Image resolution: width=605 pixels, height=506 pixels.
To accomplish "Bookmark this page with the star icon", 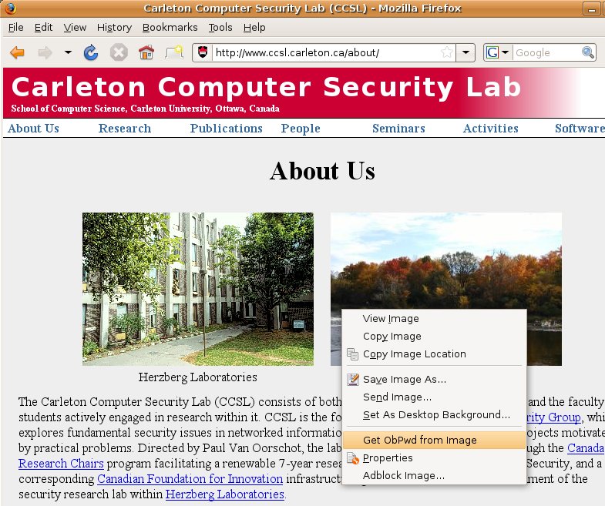I will tap(447, 52).
